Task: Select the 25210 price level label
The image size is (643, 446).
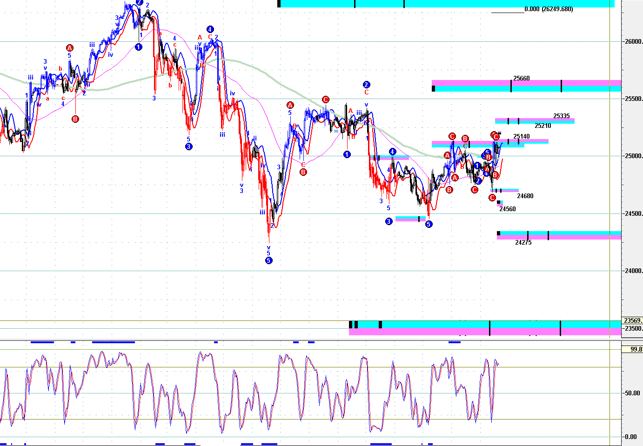Action: (543, 126)
